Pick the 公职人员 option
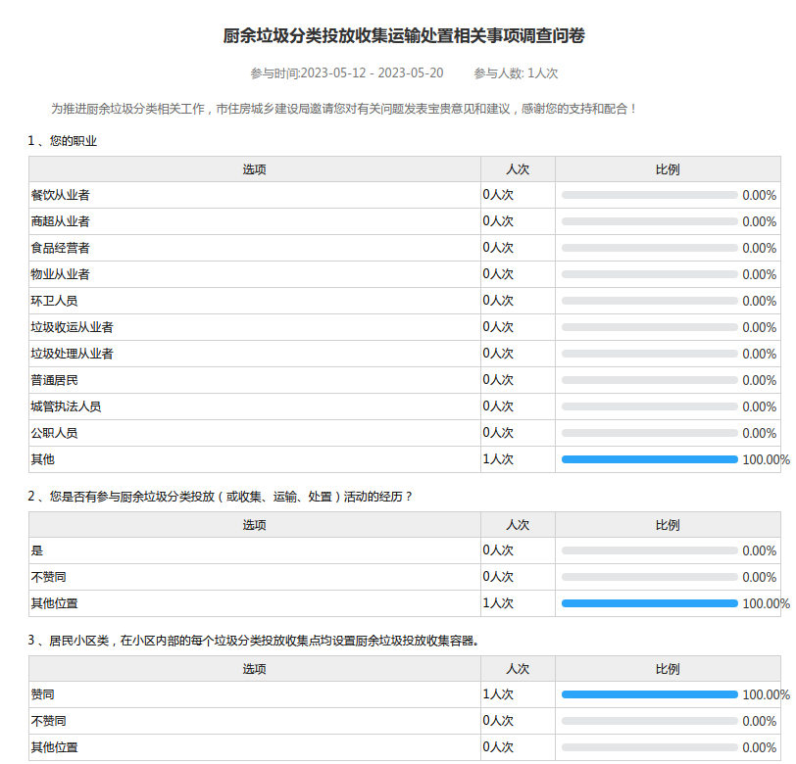The image size is (796, 764). tap(55, 433)
